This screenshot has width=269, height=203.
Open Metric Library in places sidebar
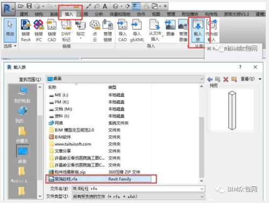click(22, 175)
